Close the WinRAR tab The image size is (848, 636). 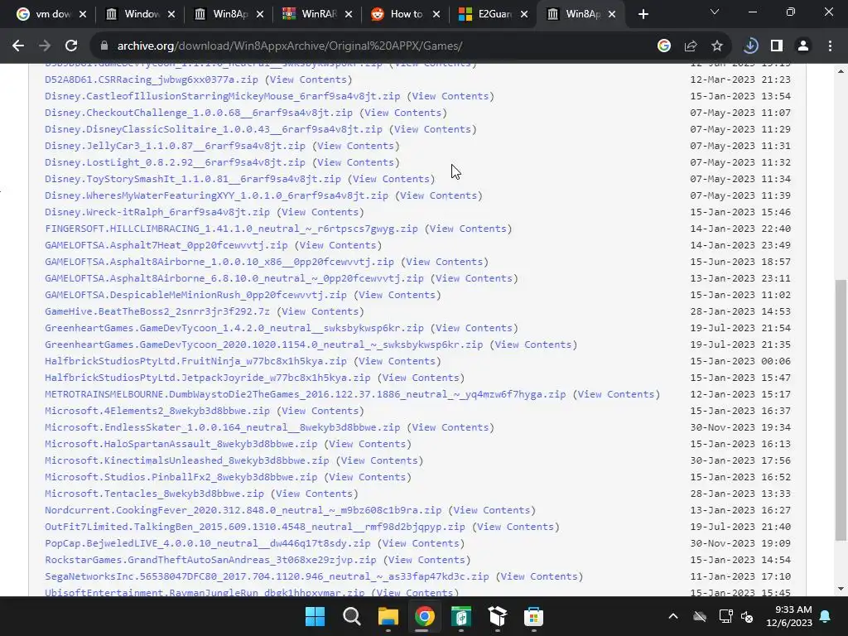coord(349,14)
